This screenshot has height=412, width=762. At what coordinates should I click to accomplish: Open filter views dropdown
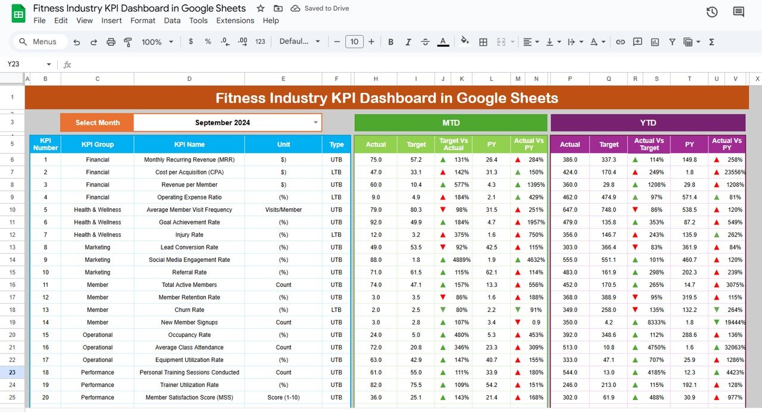(x=691, y=42)
